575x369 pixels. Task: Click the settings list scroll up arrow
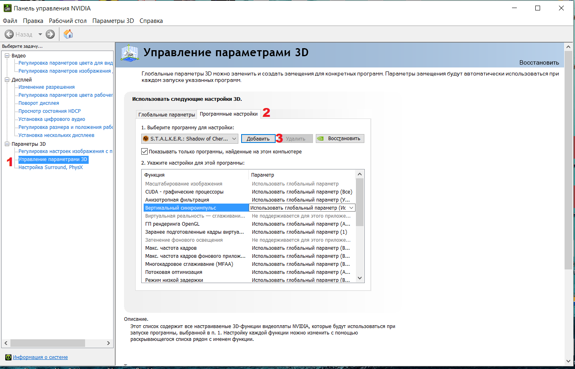(x=360, y=174)
